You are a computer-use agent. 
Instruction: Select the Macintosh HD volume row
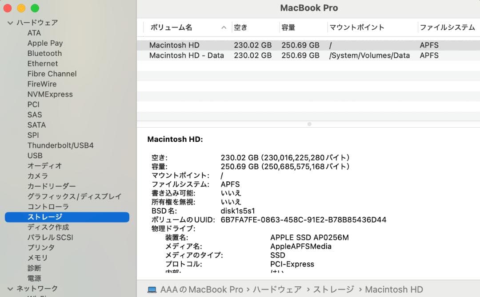point(308,45)
